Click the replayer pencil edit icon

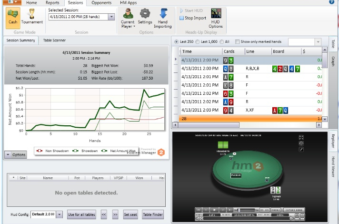click(x=301, y=149)
